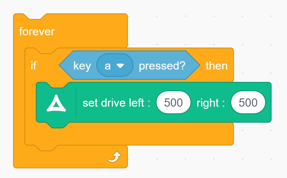Click the 'if' label on condition block
Viewport: 287px width, 178px height.
click(x=33, y=66)
